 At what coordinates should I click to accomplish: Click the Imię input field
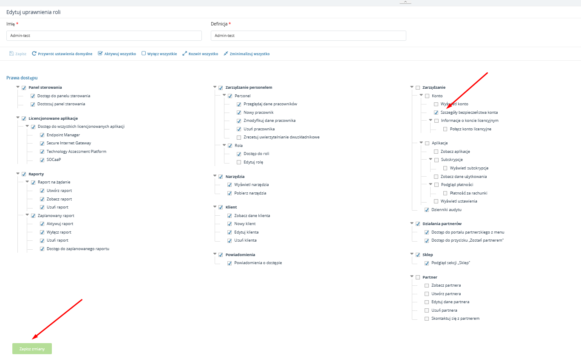coord(104,36)
